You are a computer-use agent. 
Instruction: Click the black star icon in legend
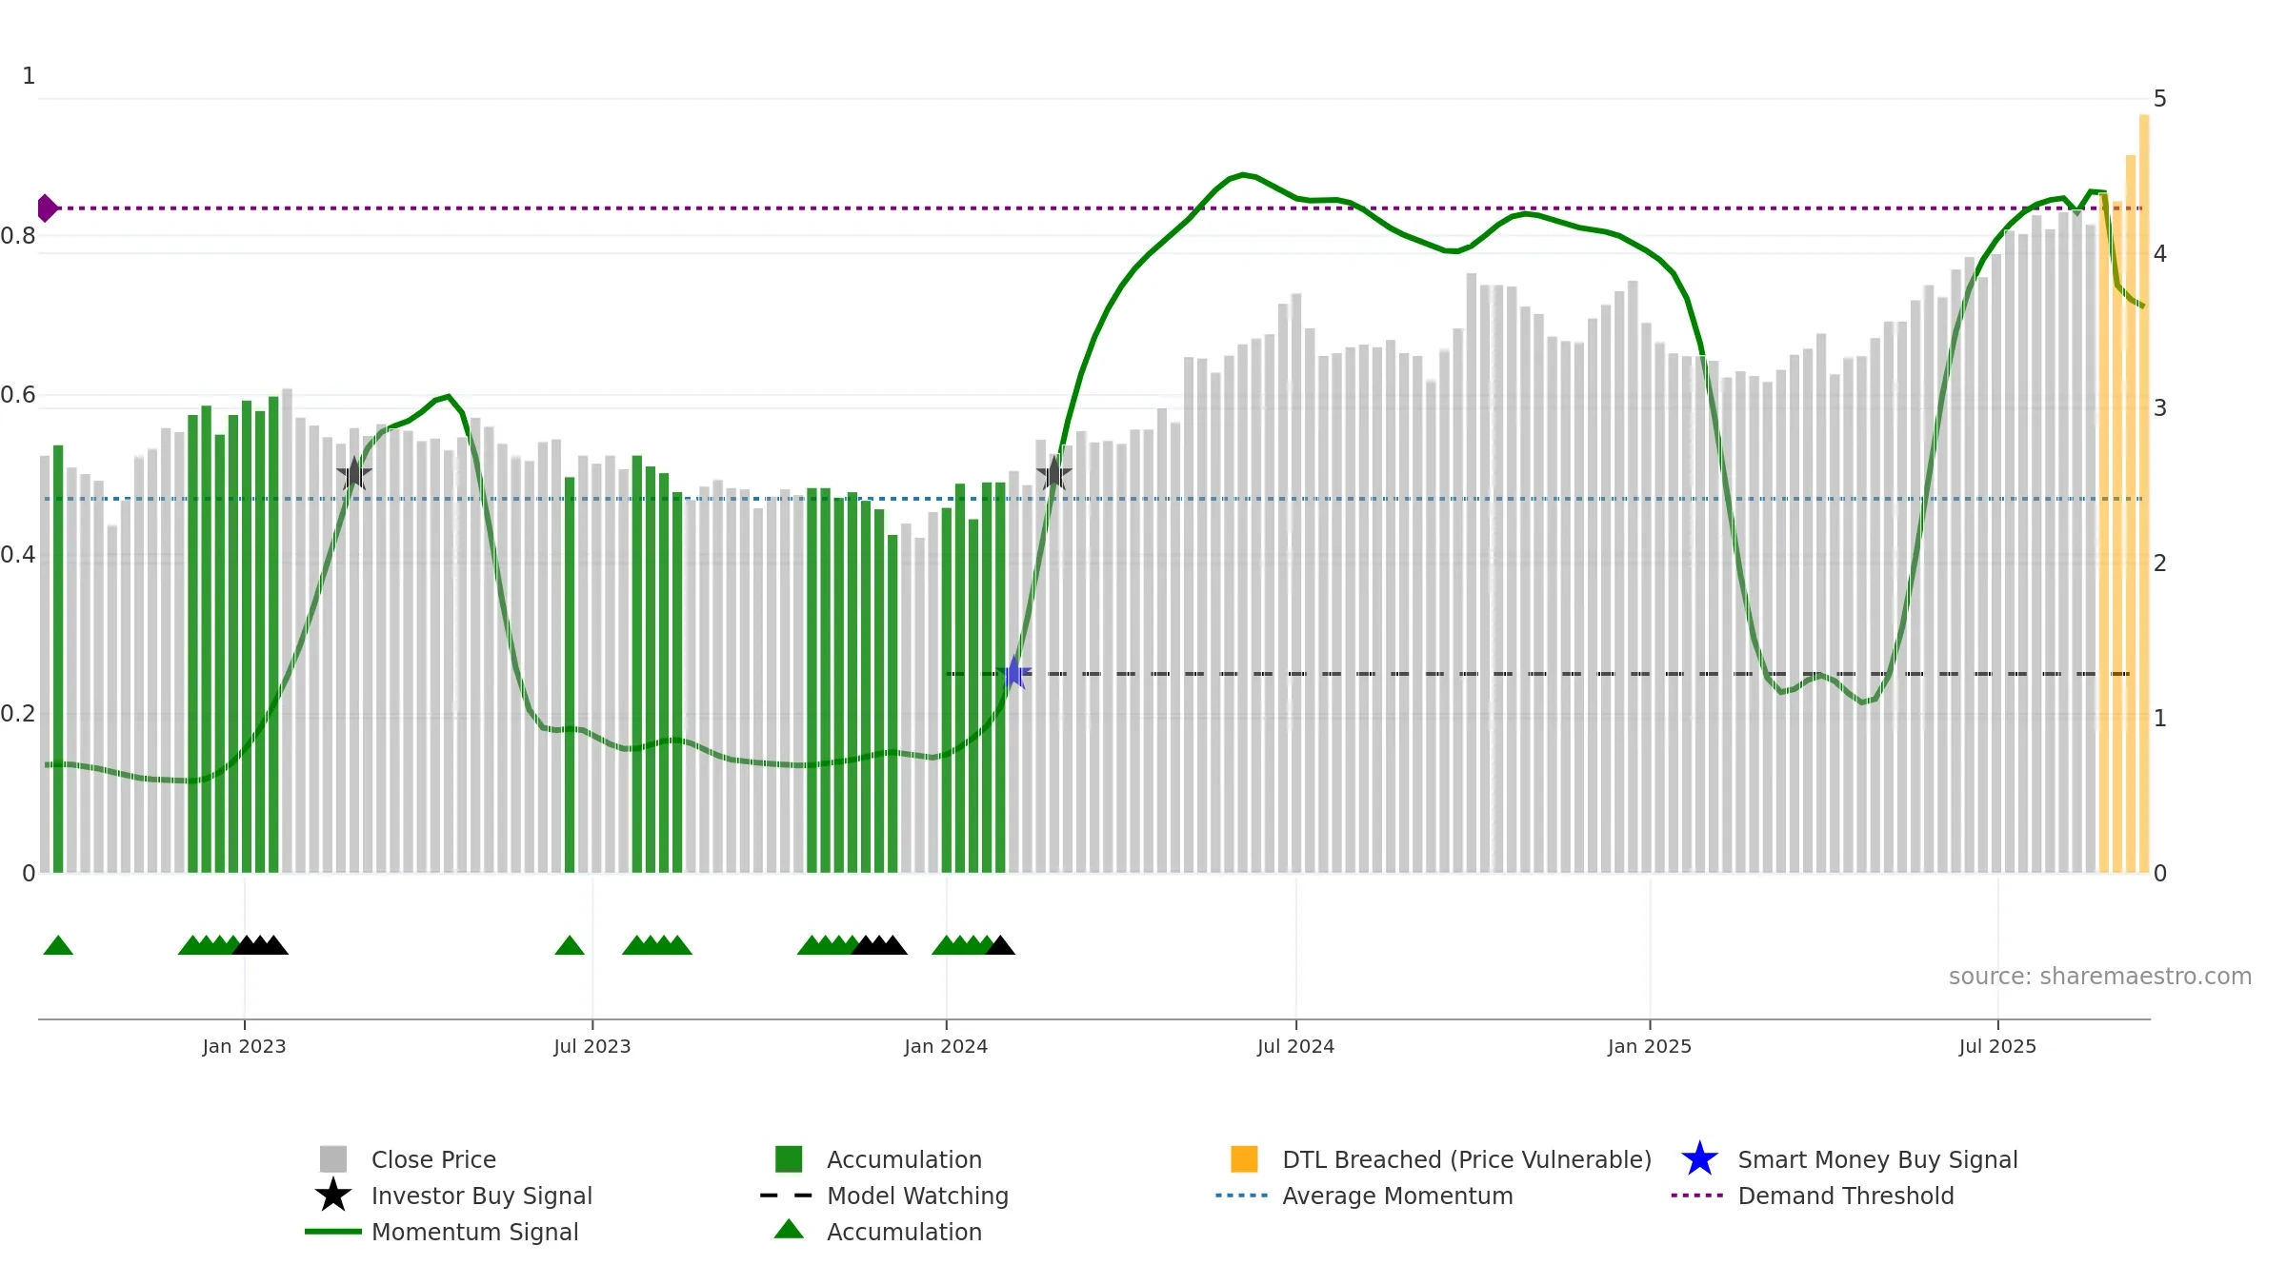(333, 1196)
